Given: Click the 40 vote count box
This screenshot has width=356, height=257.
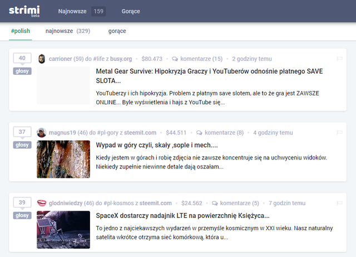Looking at the screenshot, I should pos(22,58).
